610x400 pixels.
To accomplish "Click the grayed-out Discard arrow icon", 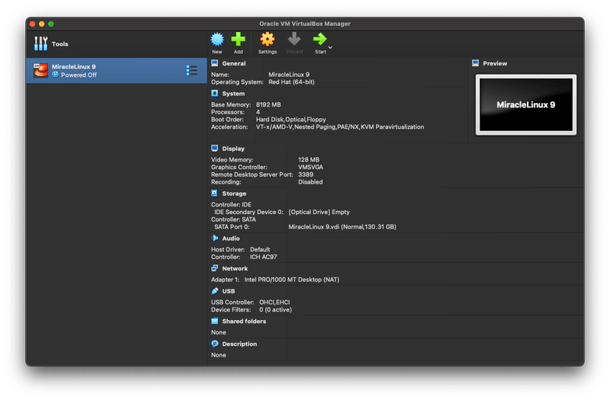I will (294, 40).
